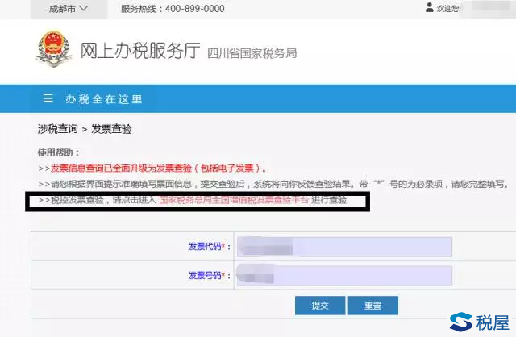Focus the 发票代码 input field

(x=344, y=247)
